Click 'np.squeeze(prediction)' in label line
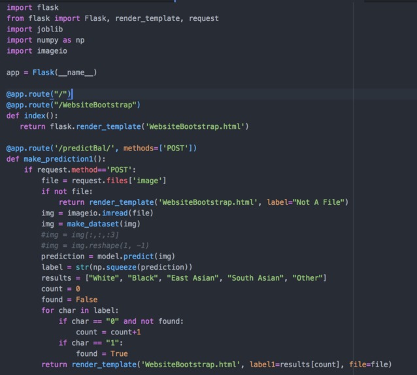This screenshot has width=417, height=375. click(x=141, y=267)
